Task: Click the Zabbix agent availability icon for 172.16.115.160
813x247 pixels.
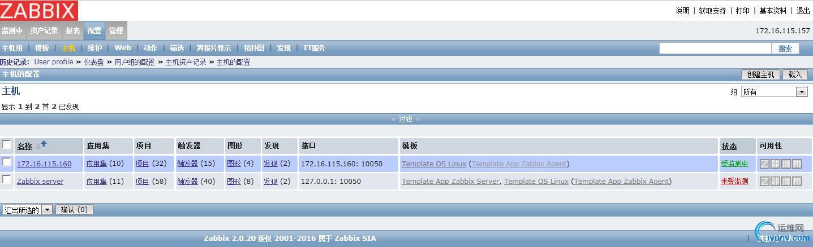Action: coord(764,164)
